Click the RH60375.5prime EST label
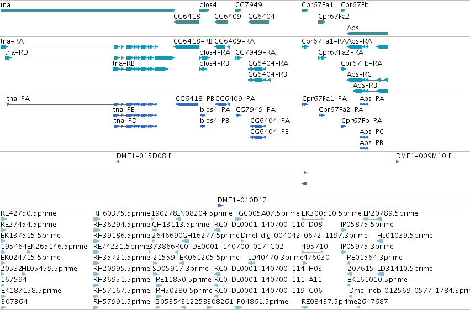 pos(122,213)
